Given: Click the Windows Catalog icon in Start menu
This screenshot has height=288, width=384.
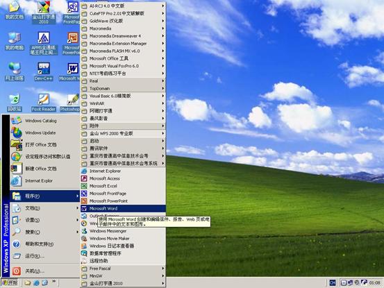Looking at the screenshot, I should click(17, 121).
